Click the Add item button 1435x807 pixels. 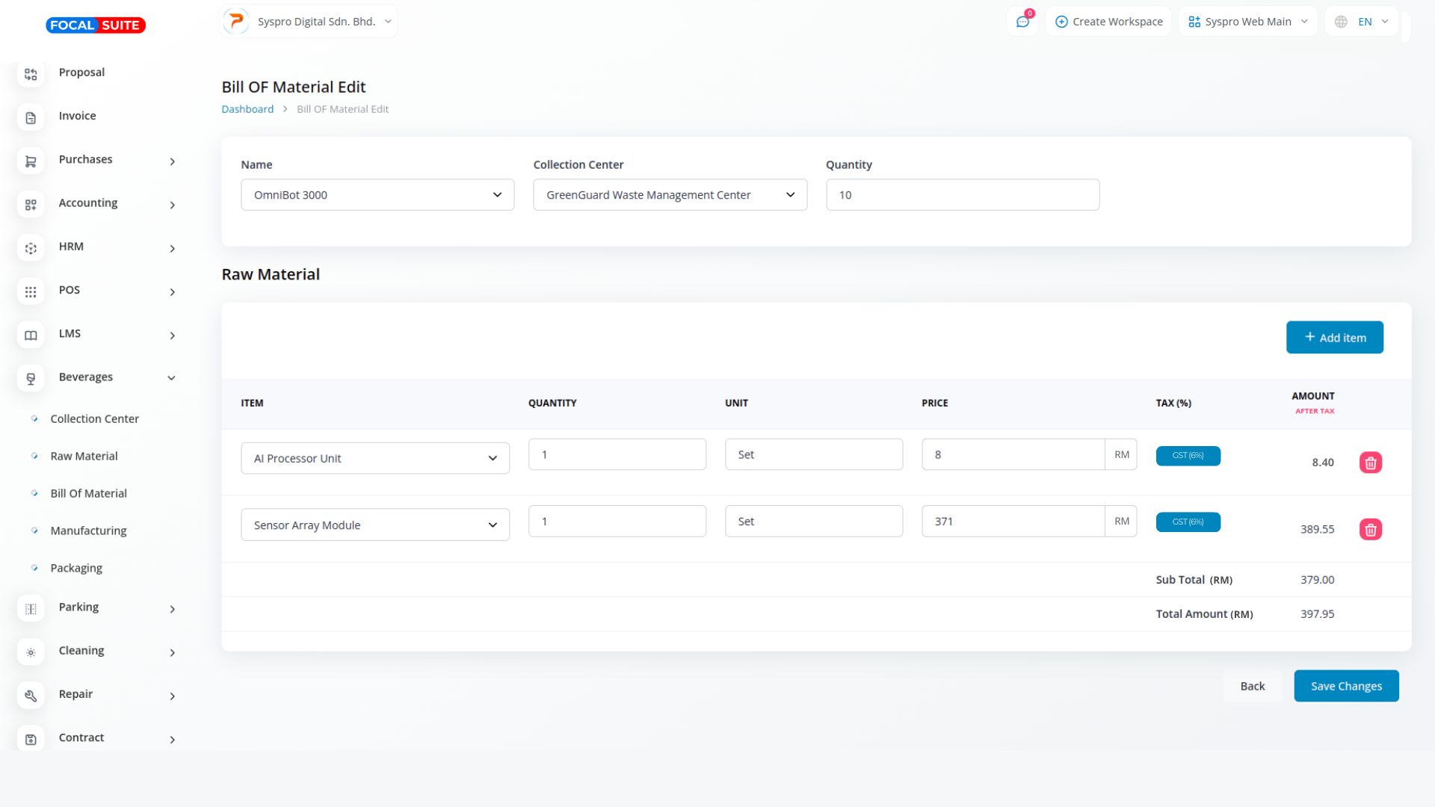click(1334, 338)
